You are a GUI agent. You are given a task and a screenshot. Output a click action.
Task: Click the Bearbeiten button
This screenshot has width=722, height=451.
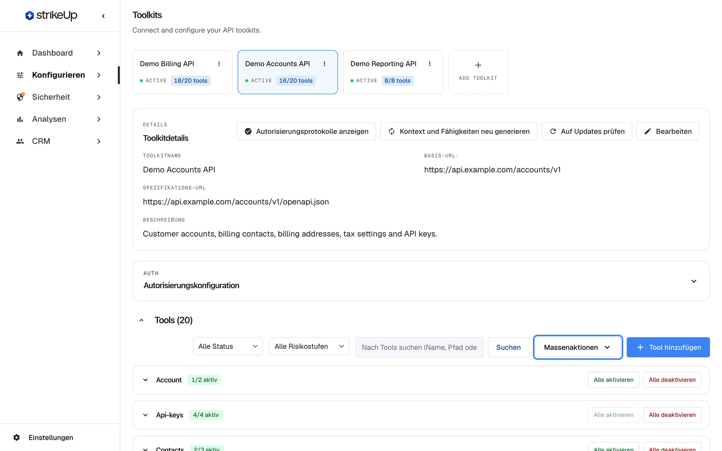pos(667,131)
